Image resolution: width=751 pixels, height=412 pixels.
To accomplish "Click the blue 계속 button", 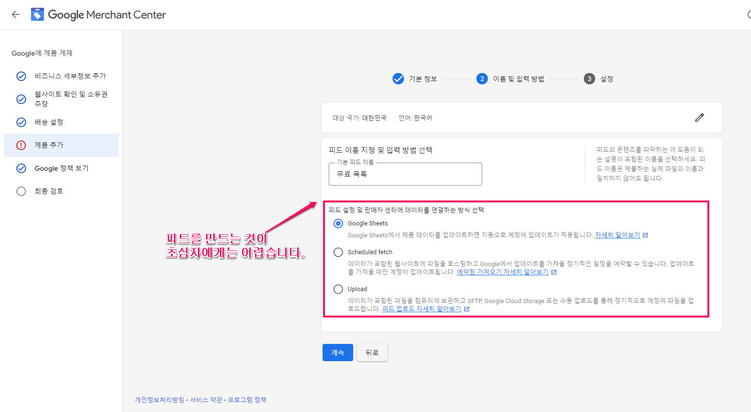I will pos(338,353).
